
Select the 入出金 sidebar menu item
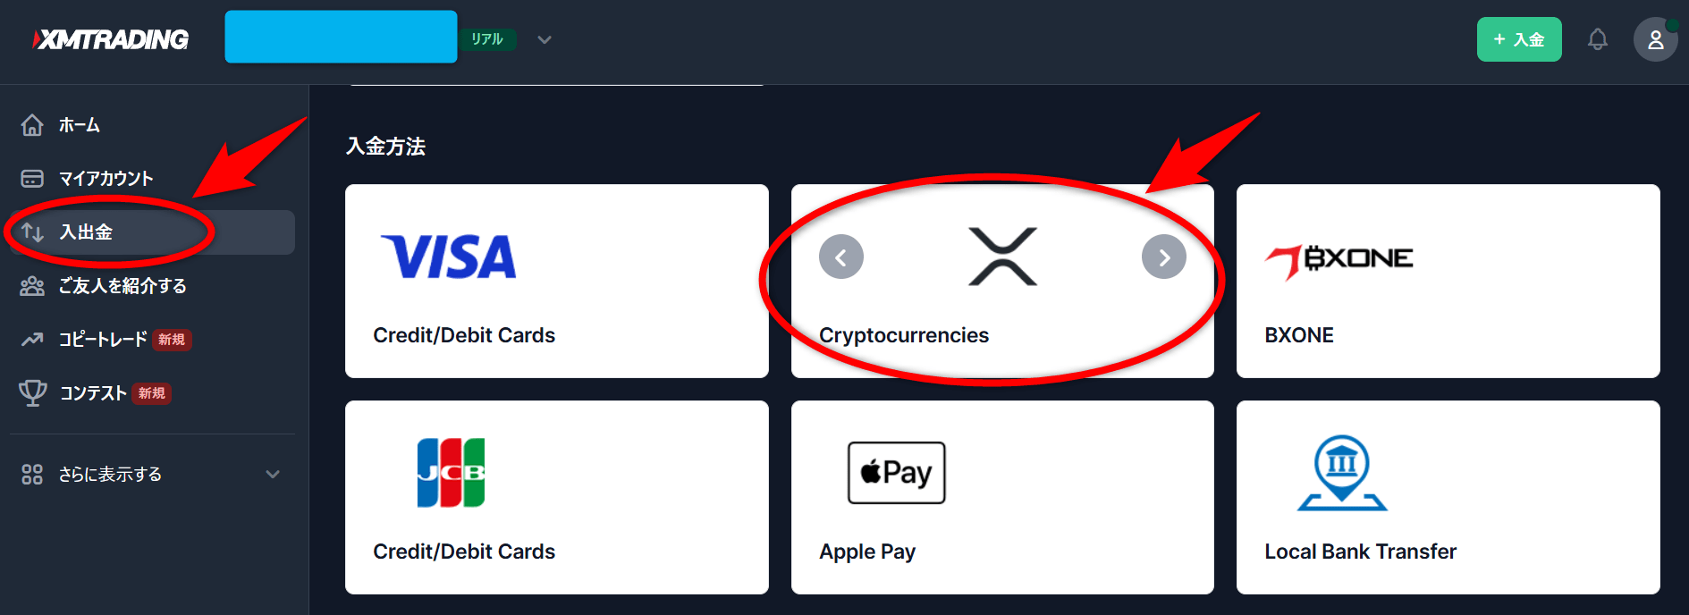pyautogui.click(x=152, y=232)
